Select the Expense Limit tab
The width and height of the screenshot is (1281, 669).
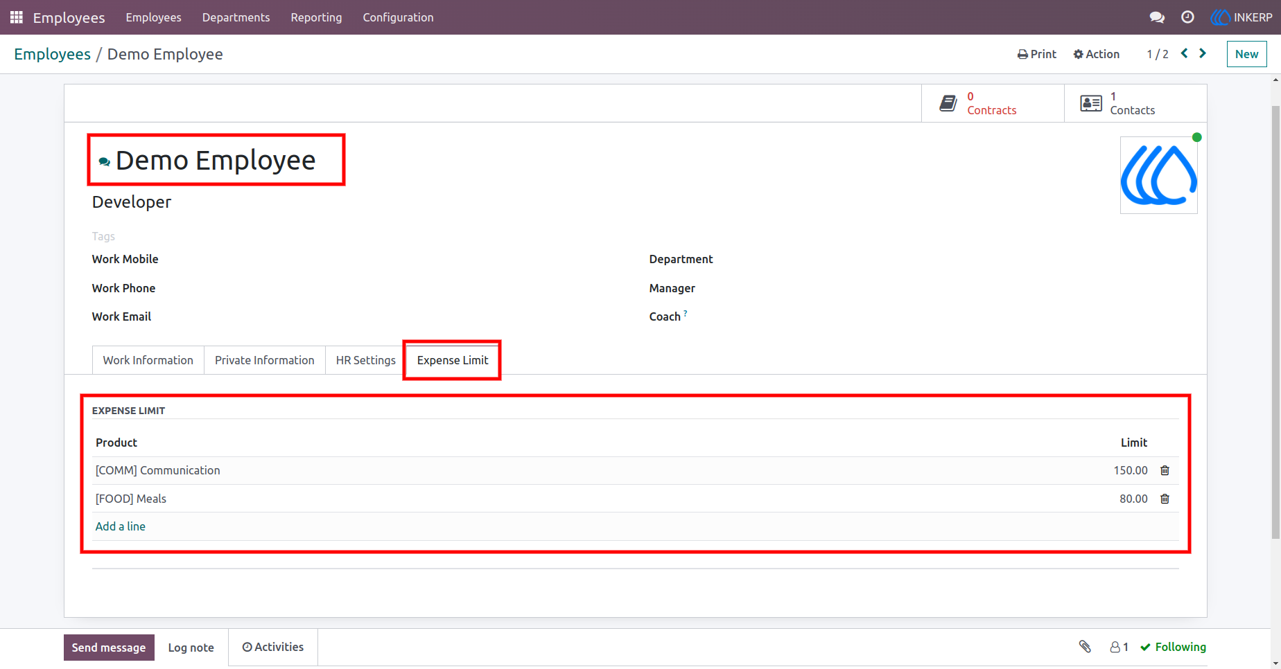point(453,360)
